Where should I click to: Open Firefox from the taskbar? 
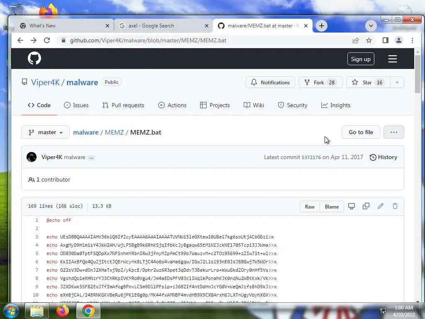62,311
